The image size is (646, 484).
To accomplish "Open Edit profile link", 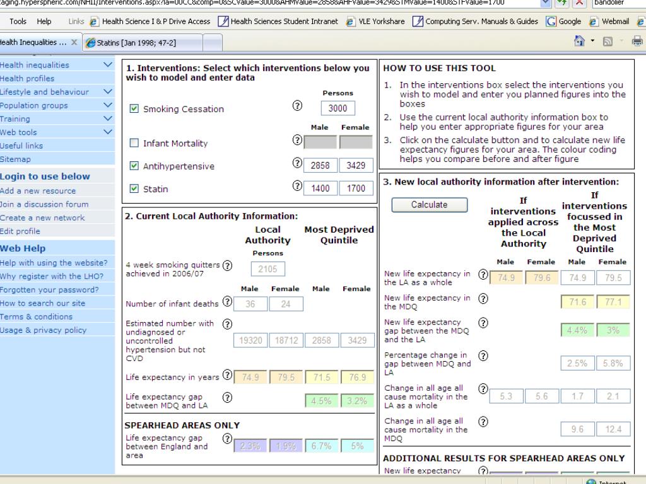I will tap(20, 231).
